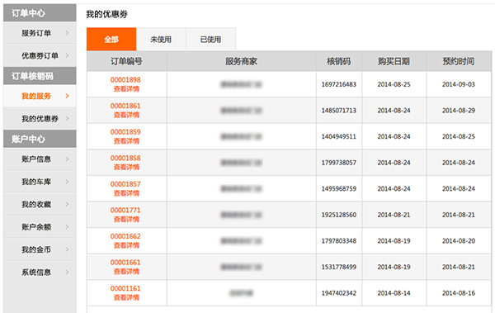Click the 预约时间 column header
Image resolution: width=495 pixels, height=313 pixels.
459,61
